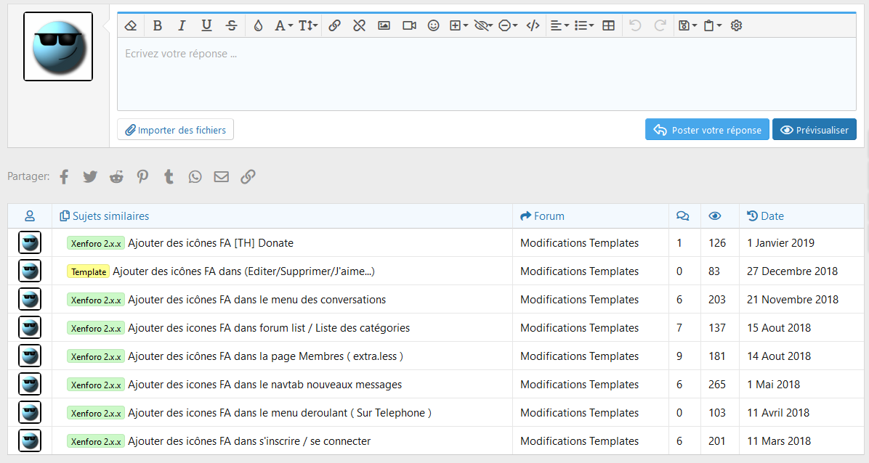Share the thread on Reddit
869x463 pixels.
point(116,176)
